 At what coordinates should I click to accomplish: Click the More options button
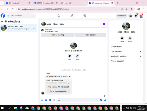click(91, 35)
